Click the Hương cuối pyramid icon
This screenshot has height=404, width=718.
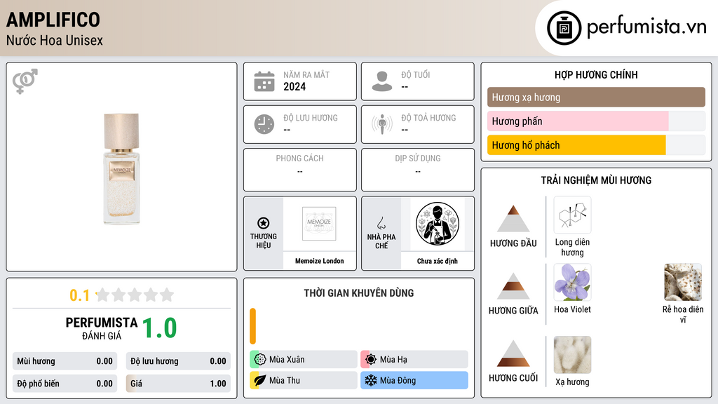coord(513,353)
